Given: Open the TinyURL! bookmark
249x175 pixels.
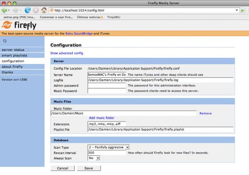Looking at the screenshot, I should click(114, 17).
